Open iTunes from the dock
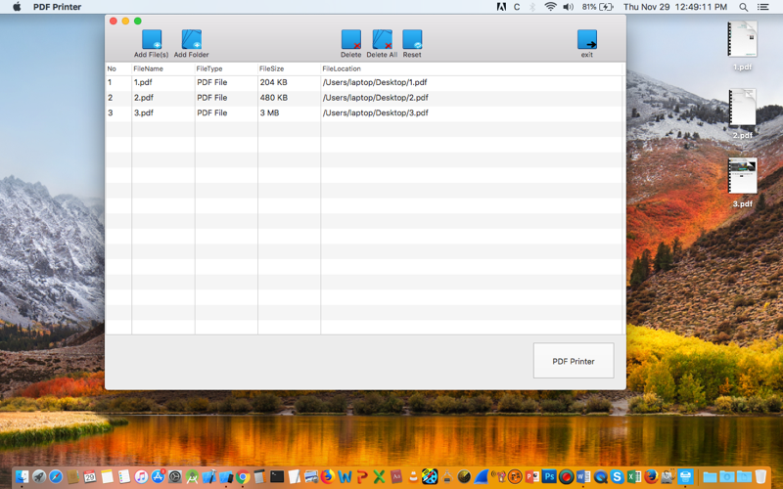783x489 pixels. click(x=141, y=476)
